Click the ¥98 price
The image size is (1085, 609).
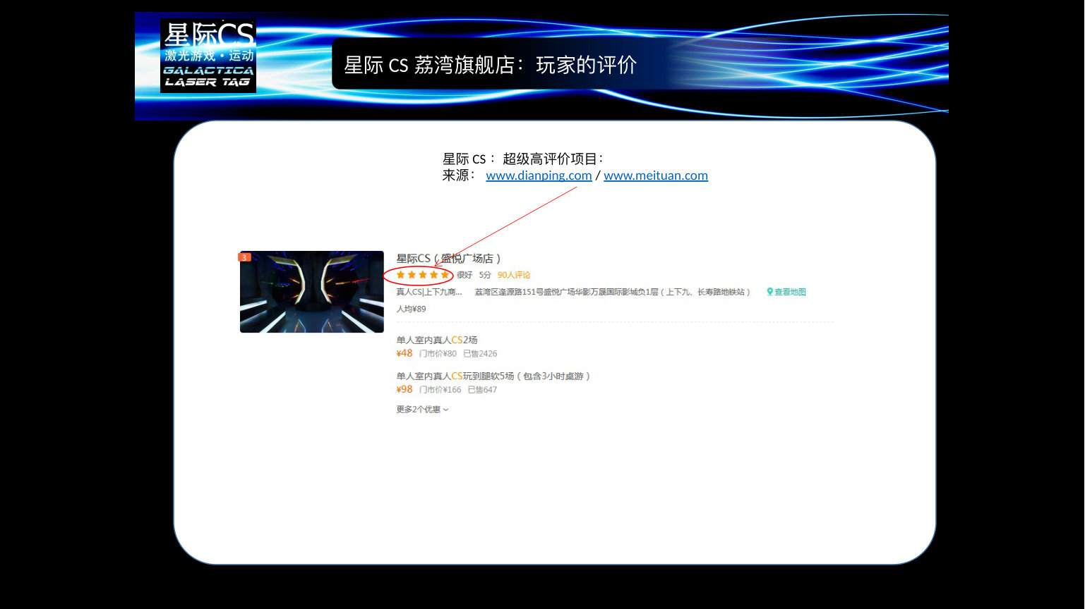(x=404, y=389)
